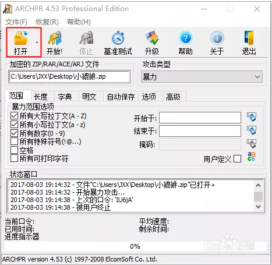
Task: Click the eraser icon beside 结束于
Action: coord(252,130)
